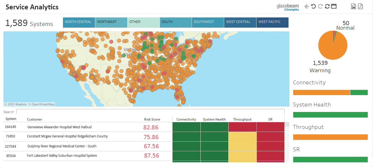
Task: Click the Customer column header
Action: [35, 119]
